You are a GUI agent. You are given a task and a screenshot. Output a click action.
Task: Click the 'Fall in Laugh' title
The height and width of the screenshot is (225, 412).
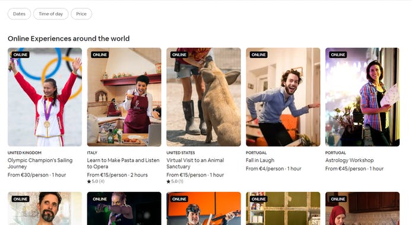[260, 160]
